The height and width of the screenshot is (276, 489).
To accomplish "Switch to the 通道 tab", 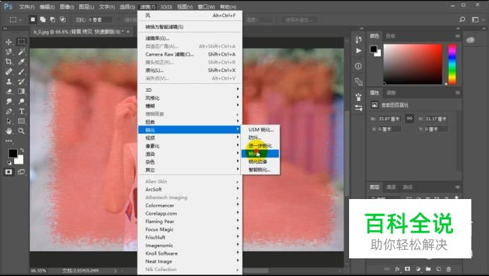I will [391, 187].
